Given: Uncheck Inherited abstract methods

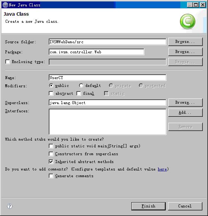Looking at the screenshot, I should pos(51,162).
